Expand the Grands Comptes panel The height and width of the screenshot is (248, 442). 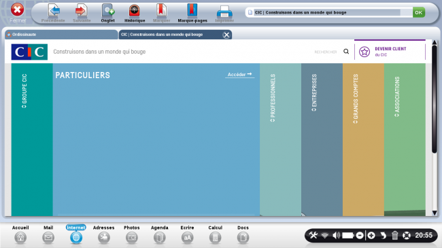(356, 99)
